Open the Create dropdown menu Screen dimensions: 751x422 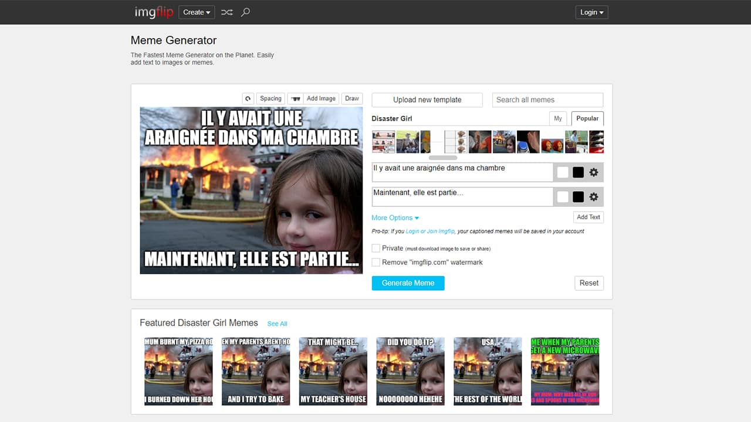[x=197, y=12]
